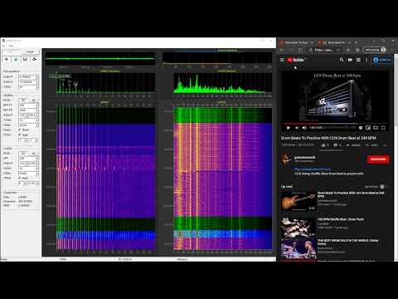Toggle the Apply checkbox below the LPF field
This screenshot has height=299, width=398.
[20, 178]
